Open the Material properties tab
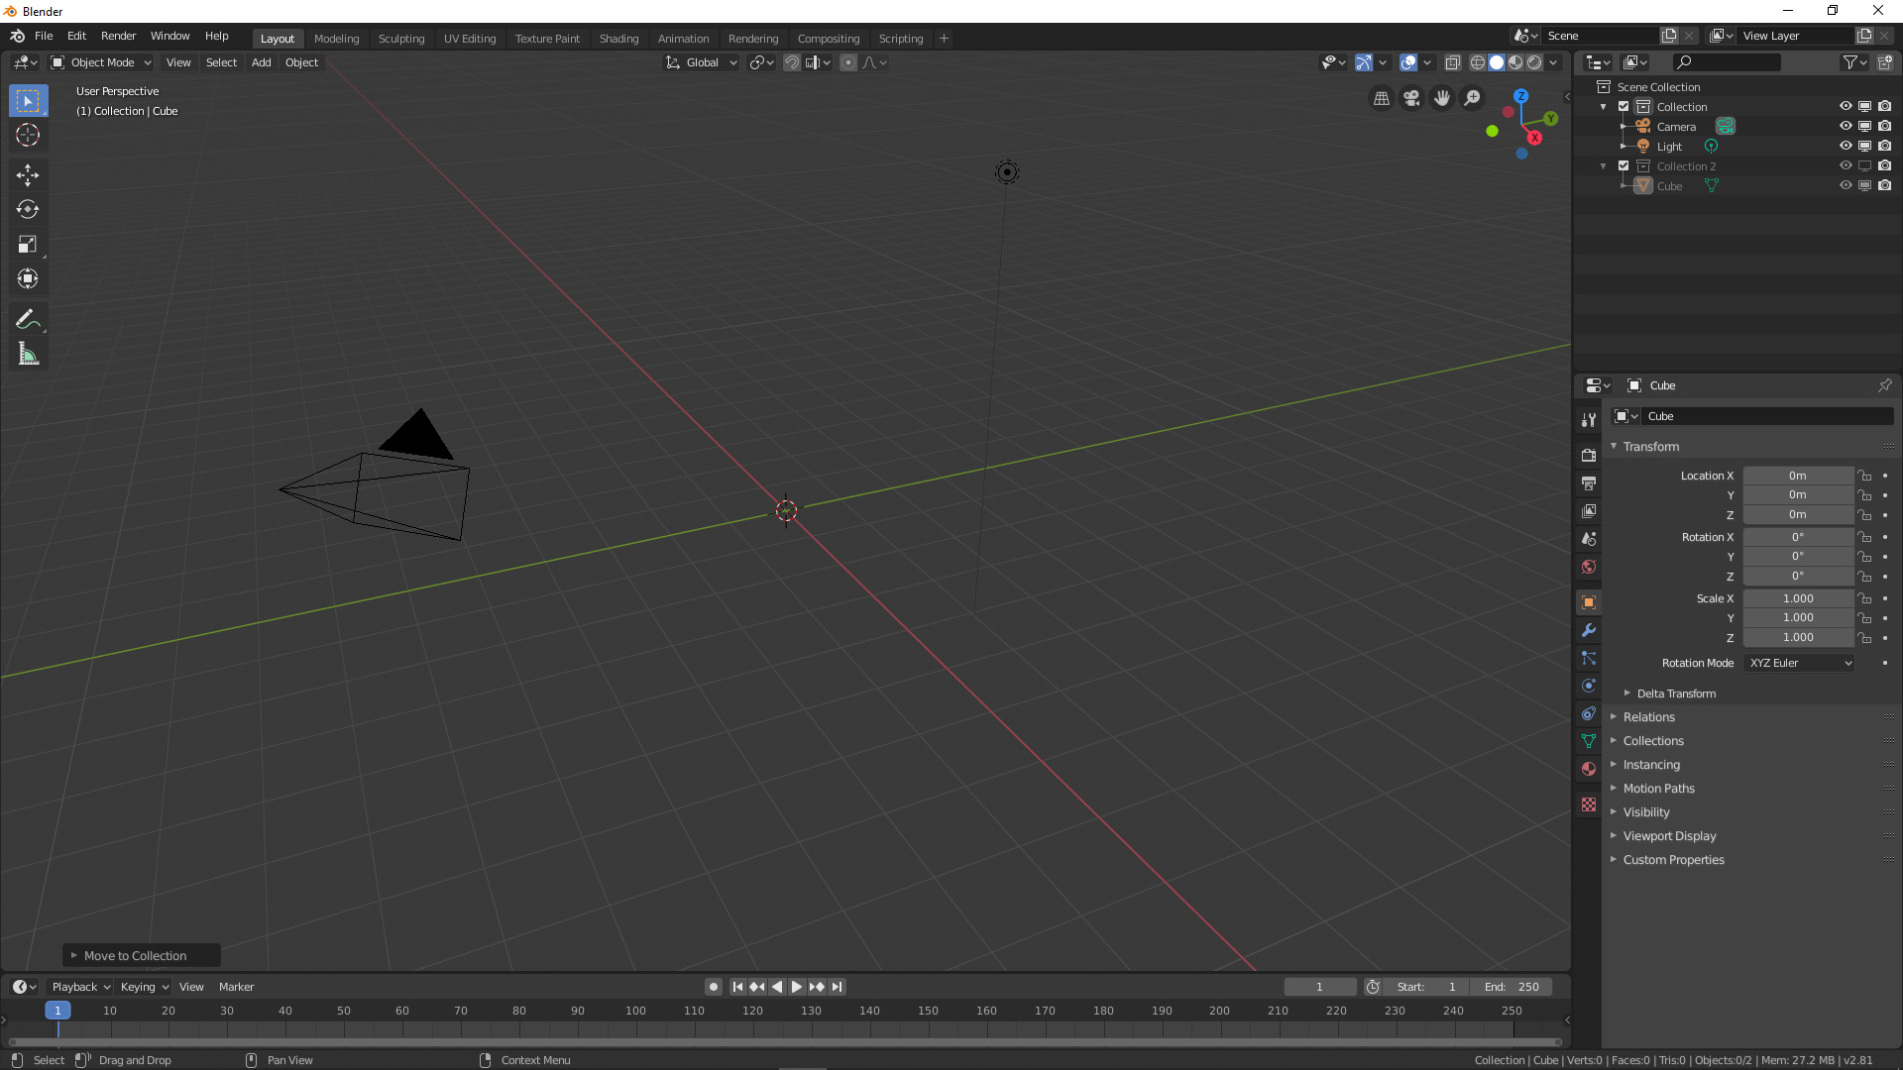This screenshot has height=1070, width=1903. click(1589, 769)
